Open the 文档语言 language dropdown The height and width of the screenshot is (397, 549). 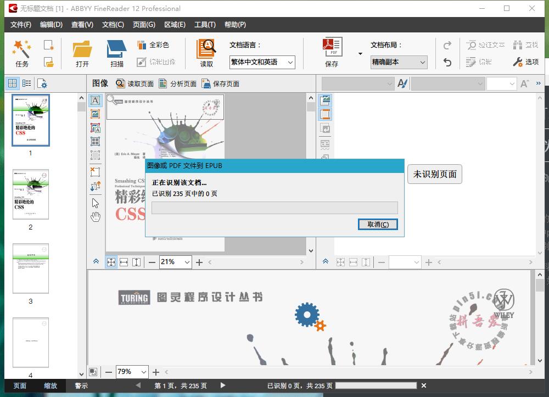(262, 62)
